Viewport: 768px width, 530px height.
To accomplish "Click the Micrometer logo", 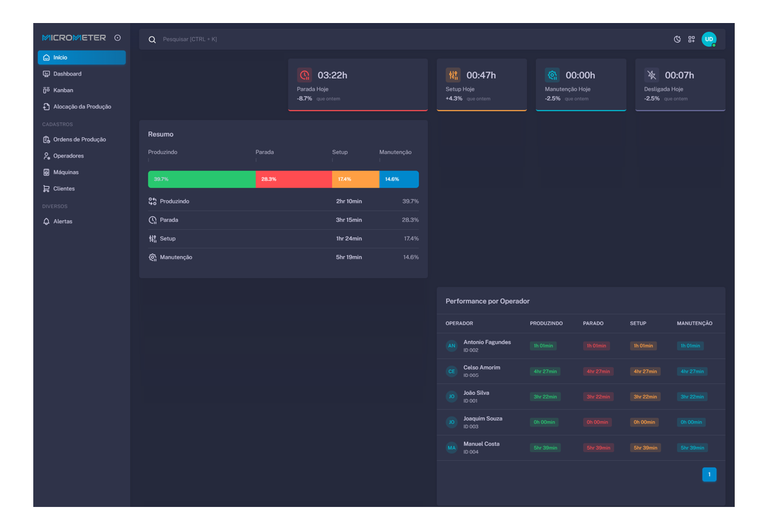I will point(74,38).
